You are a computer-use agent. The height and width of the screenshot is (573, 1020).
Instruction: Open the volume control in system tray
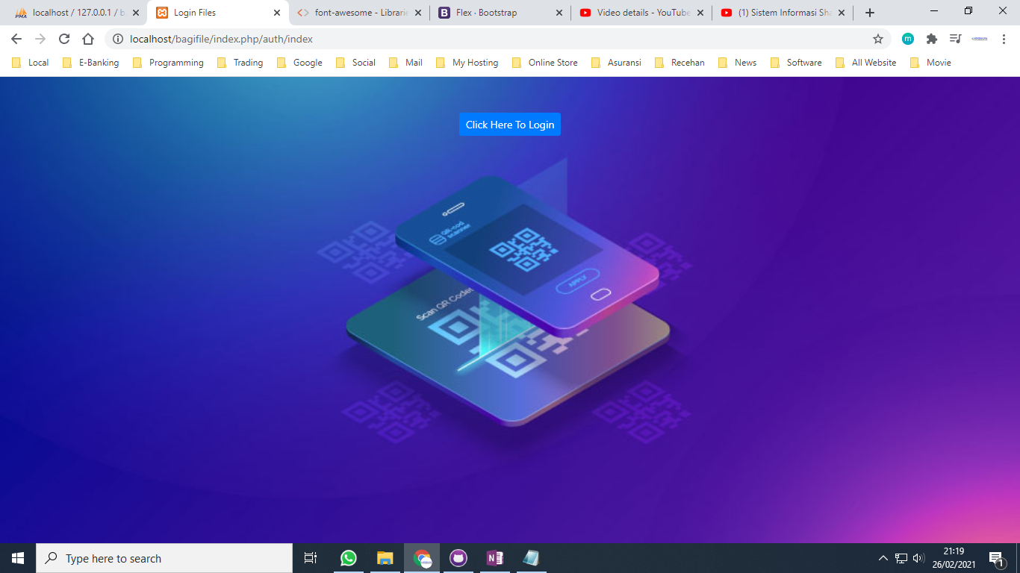(919, 558)
